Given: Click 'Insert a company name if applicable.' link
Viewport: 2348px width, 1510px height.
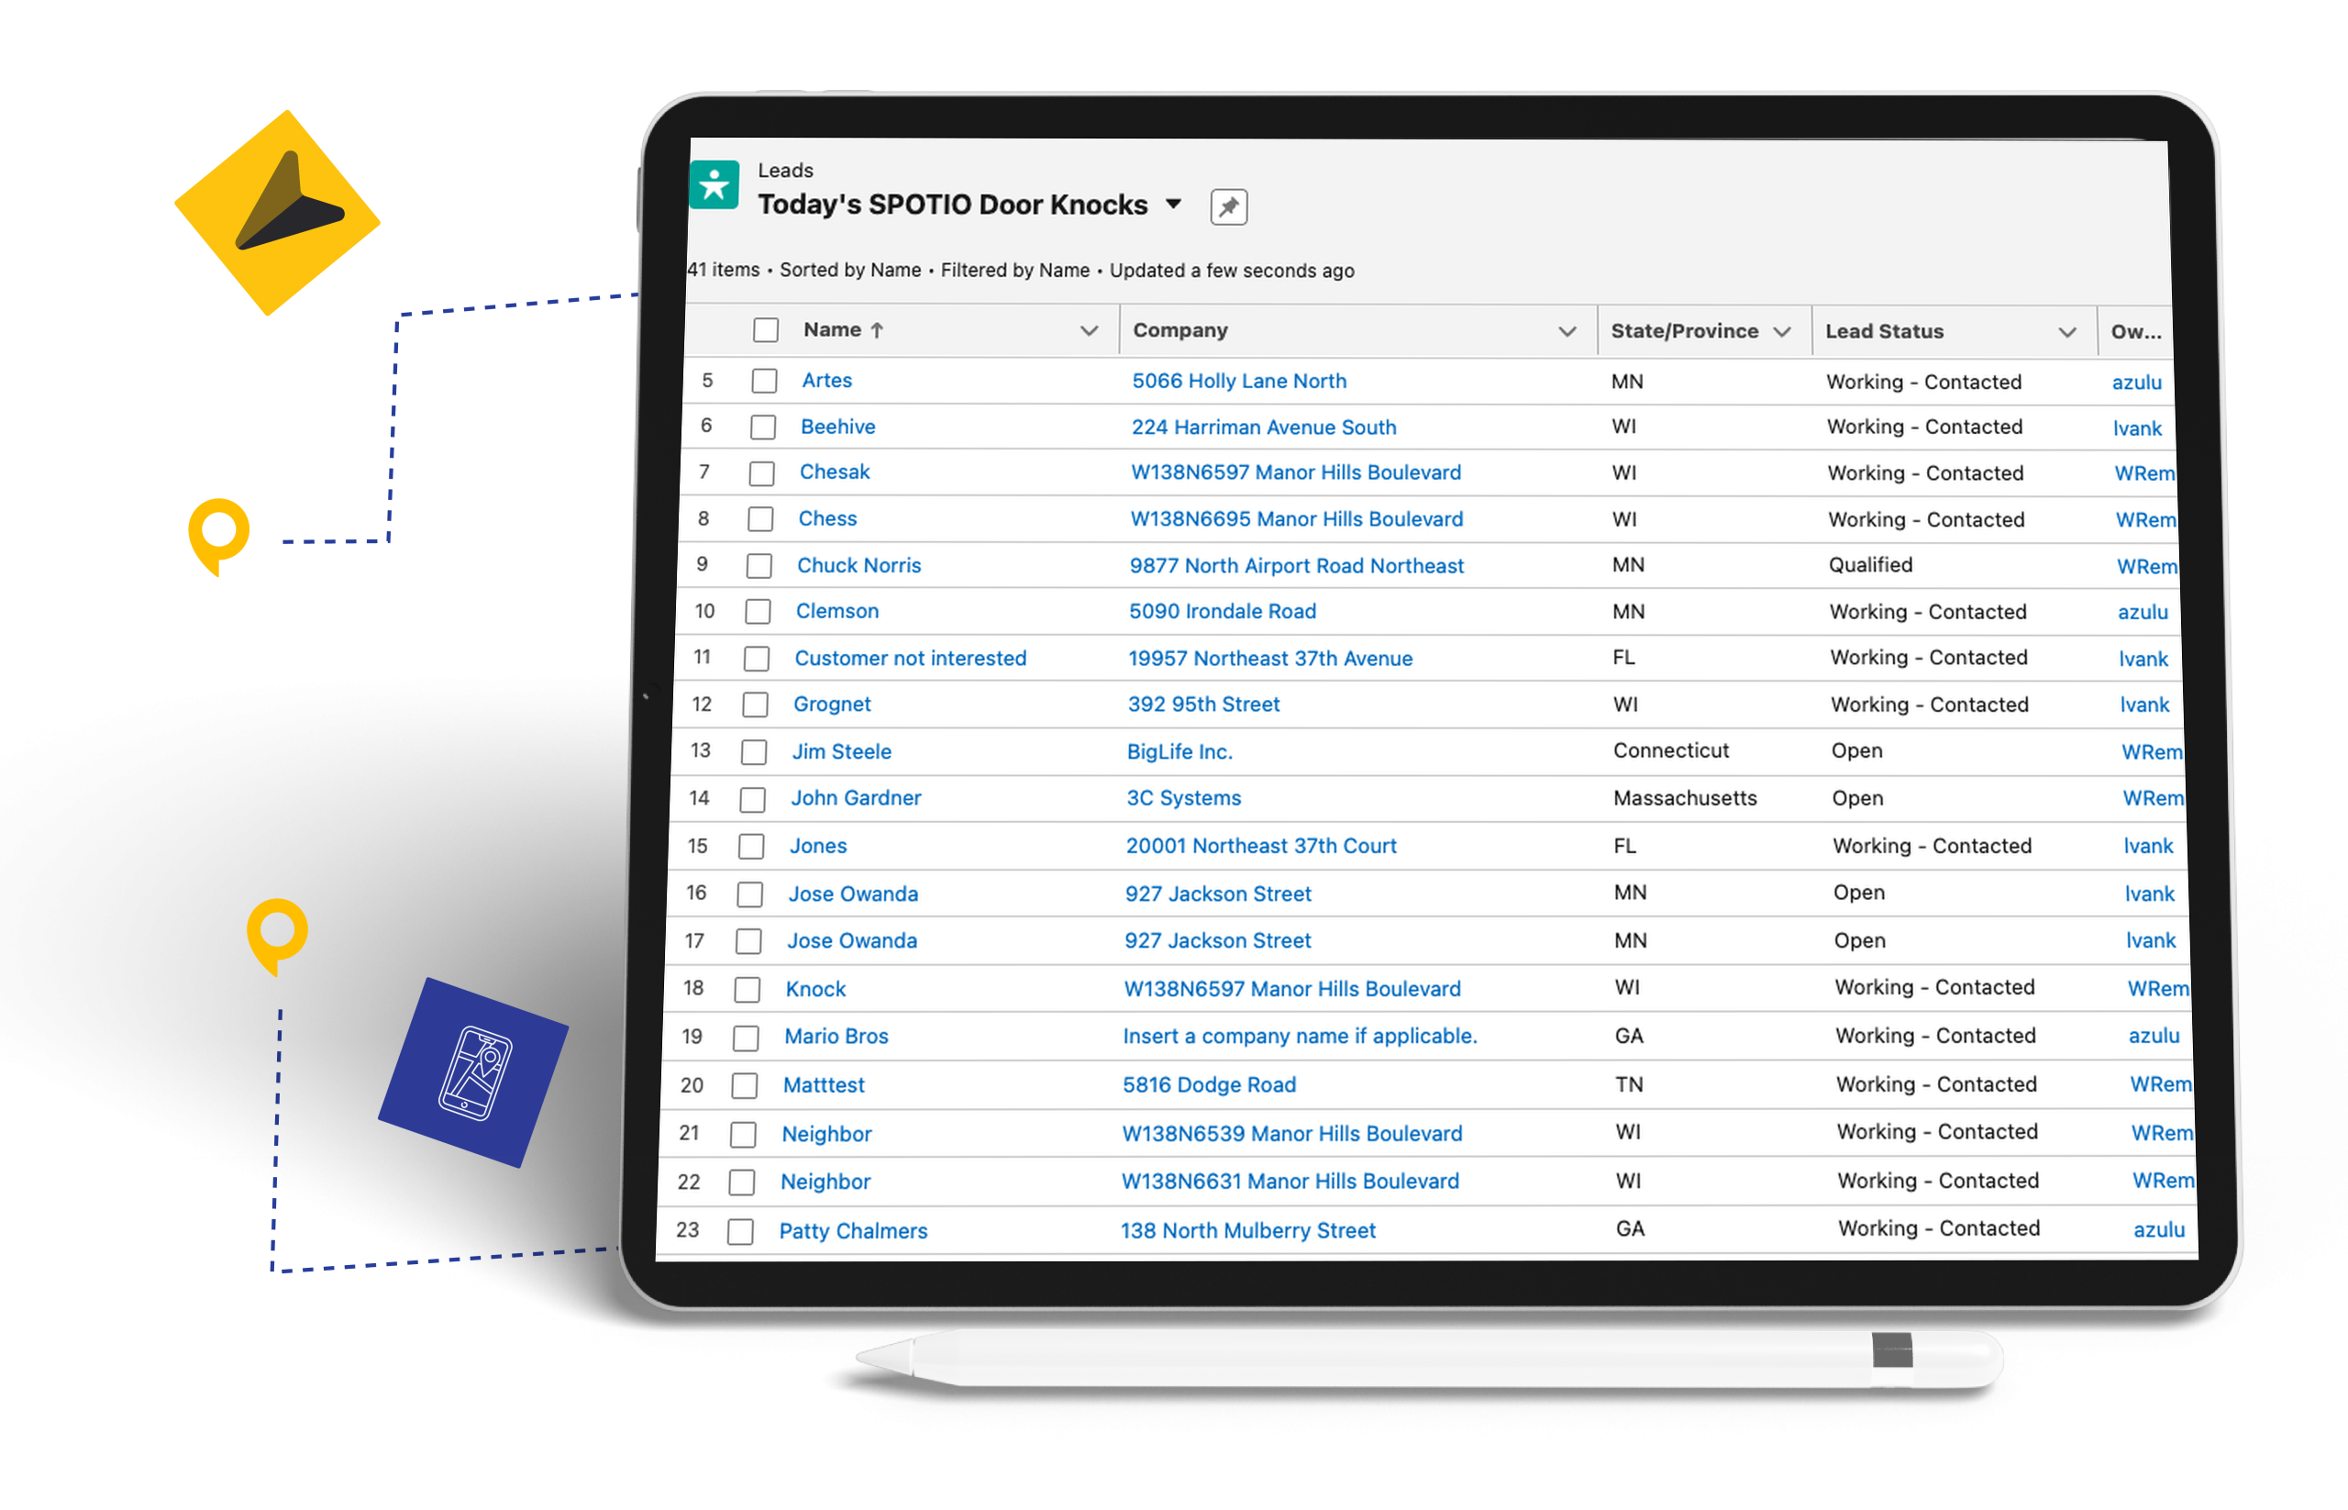Looking at the screenshot, I should 1300,1037.
